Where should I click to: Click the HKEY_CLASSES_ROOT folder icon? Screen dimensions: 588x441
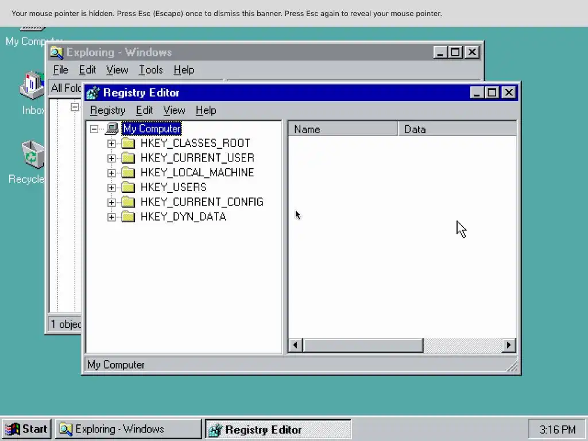tap(128, 143)
